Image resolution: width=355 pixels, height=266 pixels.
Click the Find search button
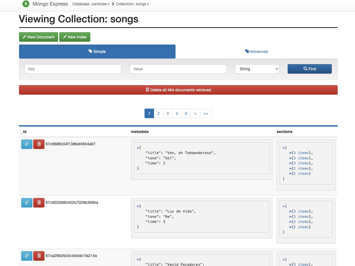(x=309, y=69)
